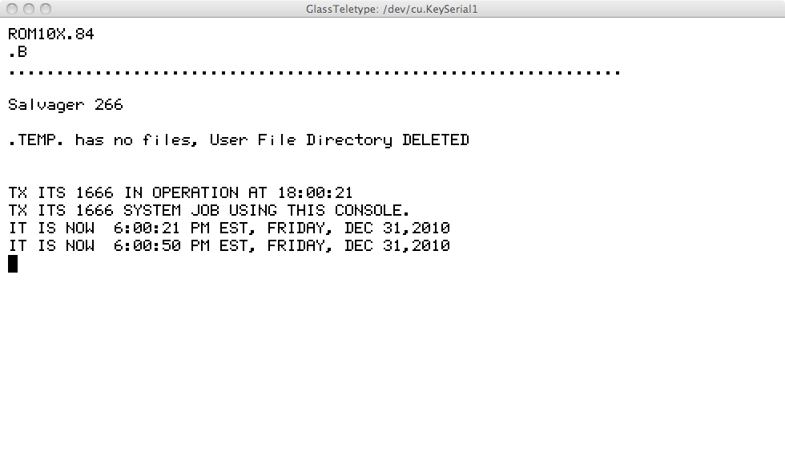Viewport: 785px width, 457px height.
Task: Click the User File Directory text
Action: pyautogui.click(x=300, y=140)
